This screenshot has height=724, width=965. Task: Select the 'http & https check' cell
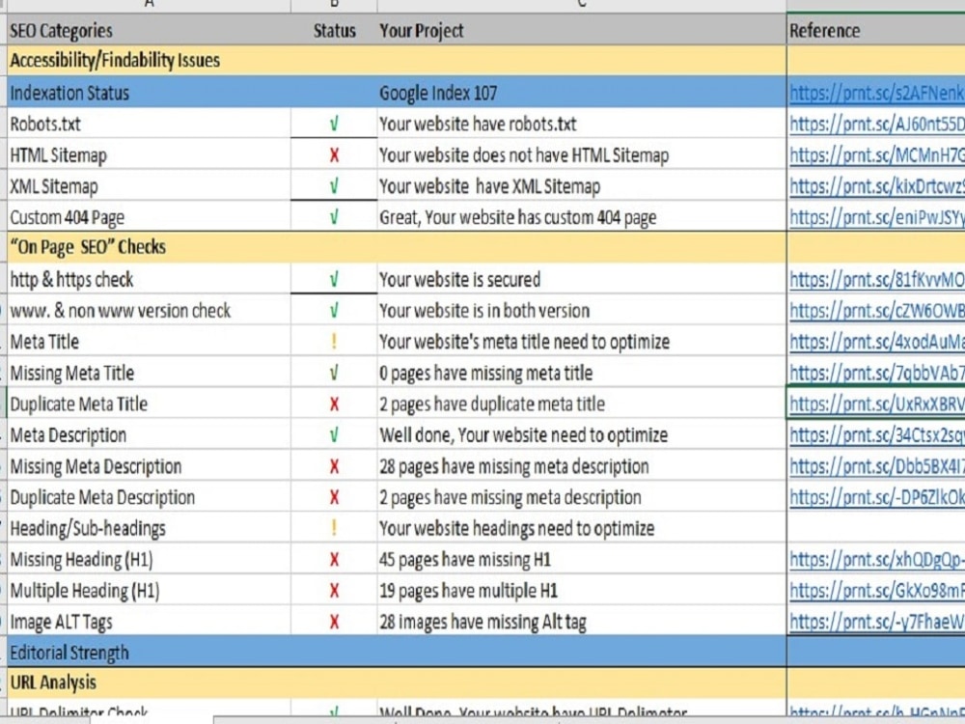coord(149,280)
